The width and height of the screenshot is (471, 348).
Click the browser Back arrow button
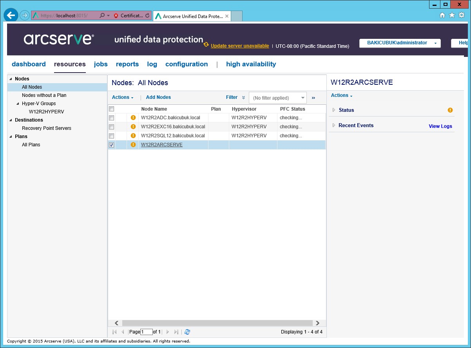coord(11,15)
